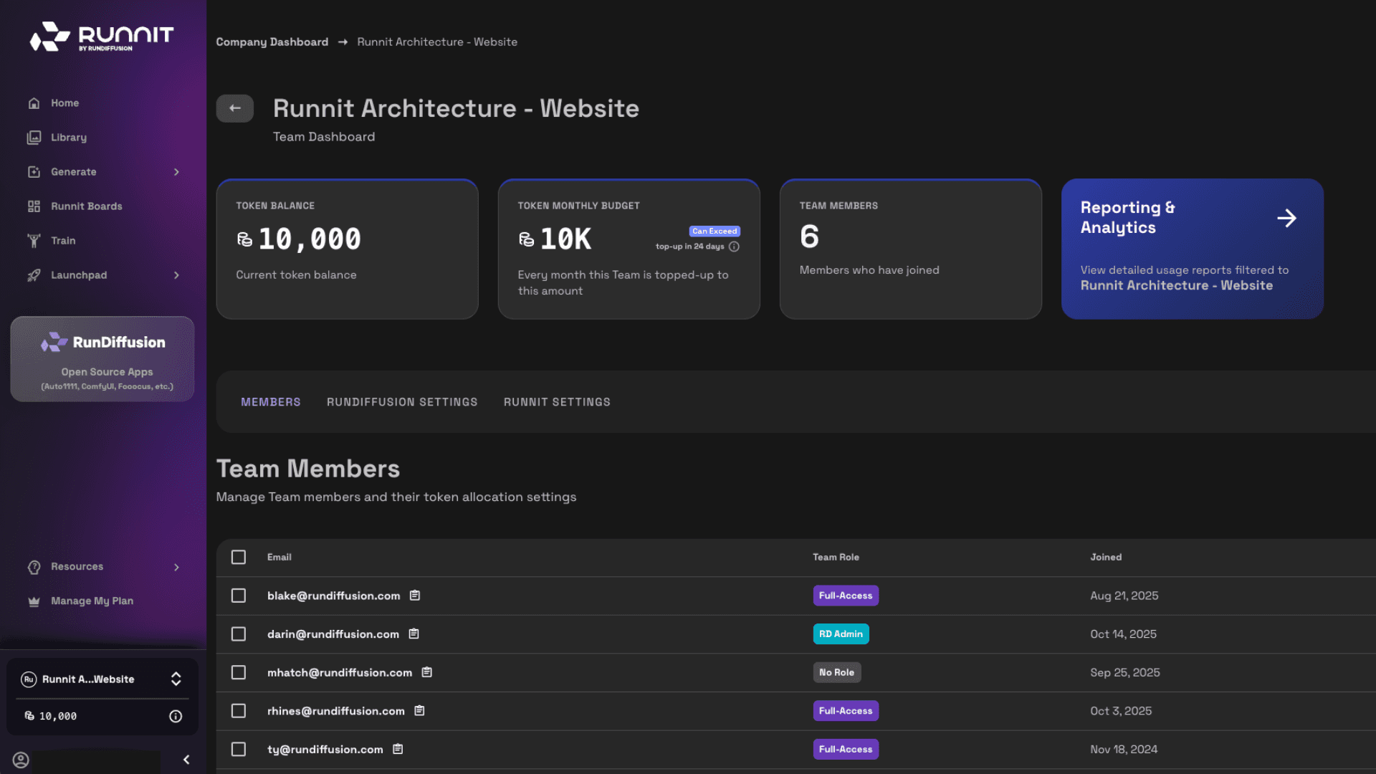1376x774 pixels.
Task: Open Home from the sidebar
Action: (64, 103)
